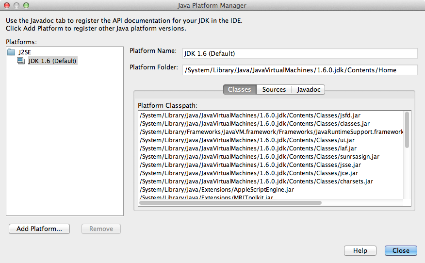Click the JDK 1.6 computer icon
This screenshot has width=425, height=263.
21,61
